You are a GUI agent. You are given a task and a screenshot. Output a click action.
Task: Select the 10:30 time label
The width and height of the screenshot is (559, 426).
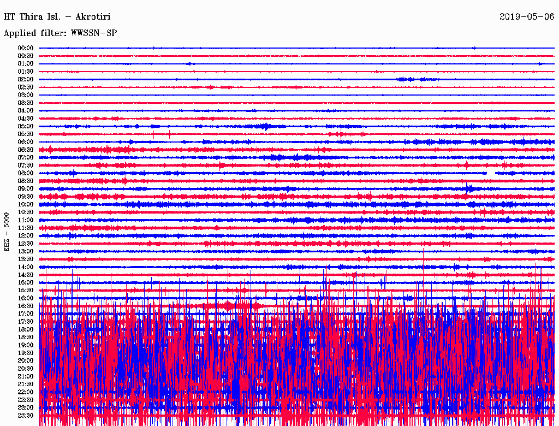click(x=26, y=212)
